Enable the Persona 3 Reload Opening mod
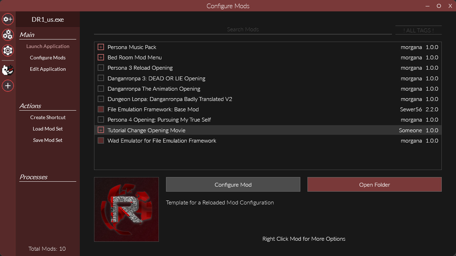This screenshot has width=456, height=256. (x=100, y=68)
